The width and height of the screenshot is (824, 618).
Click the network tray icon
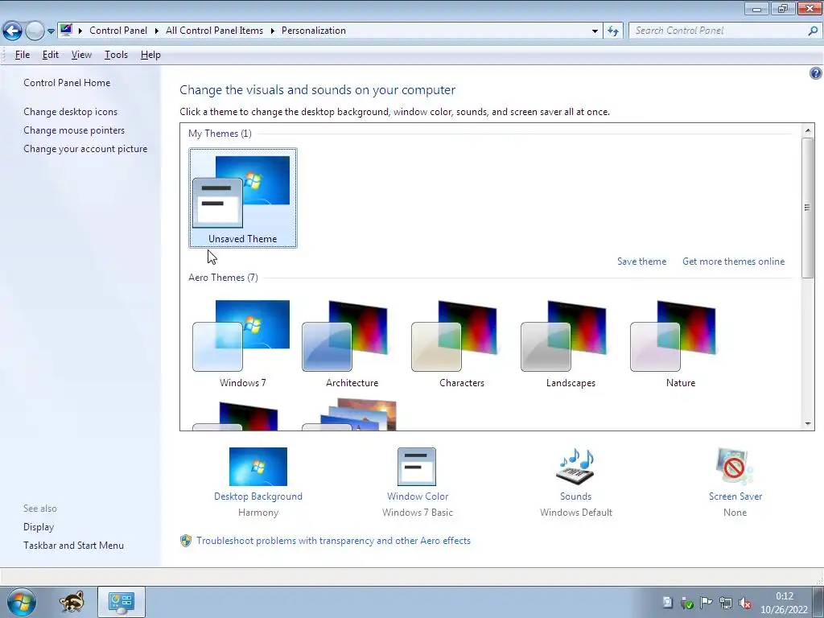[725, 603]
